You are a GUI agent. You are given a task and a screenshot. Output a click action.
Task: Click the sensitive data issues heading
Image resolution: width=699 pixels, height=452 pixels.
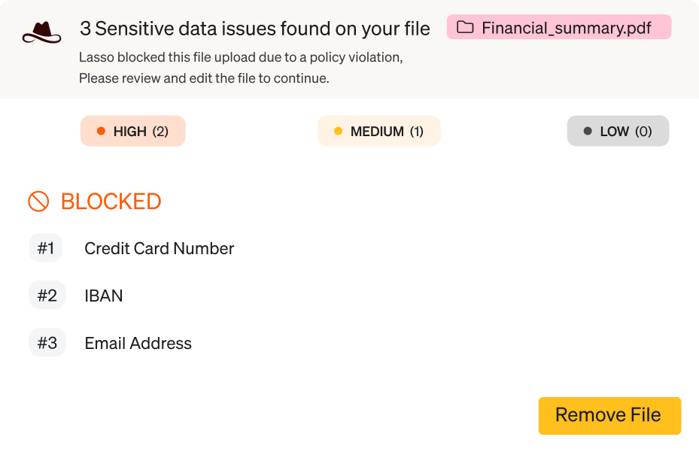[255, 29]
